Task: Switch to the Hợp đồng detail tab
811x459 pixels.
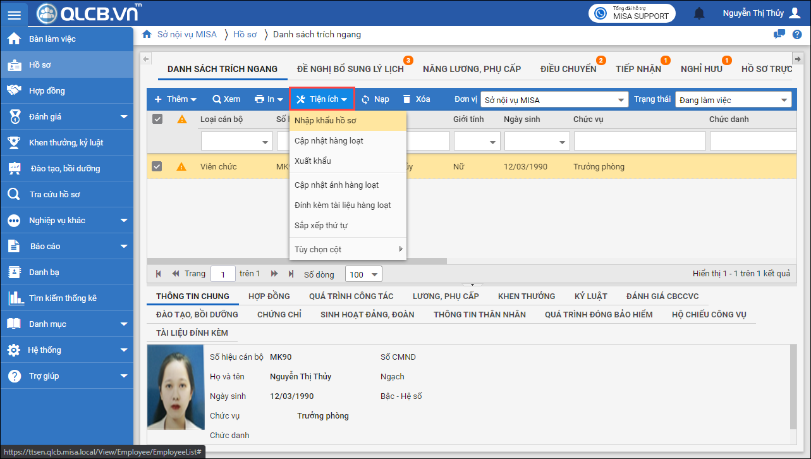Action: 269,296
